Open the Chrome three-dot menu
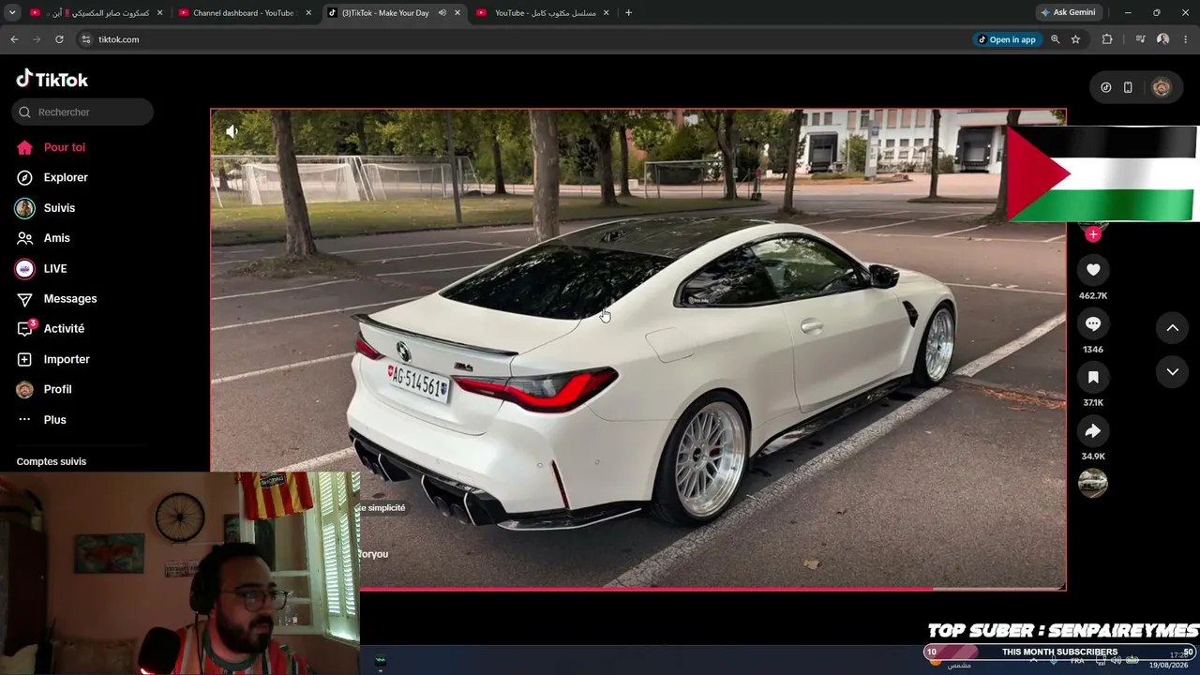This screenshot has height=675, width=1200. [1186, 39]
